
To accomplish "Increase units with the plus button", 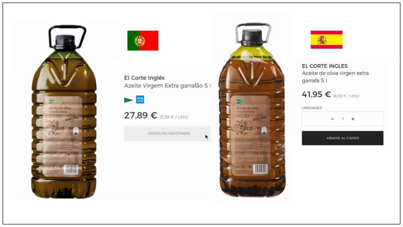I will point(353,119).
